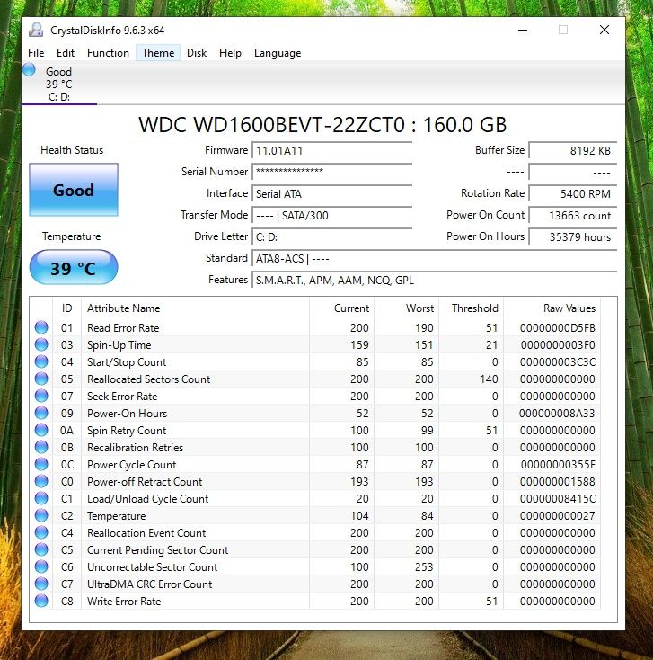The width and height of the screenshot is (653, 660).
Task: Click the status orb for Current Pending Sector Count
Action: tap(41, 549)
